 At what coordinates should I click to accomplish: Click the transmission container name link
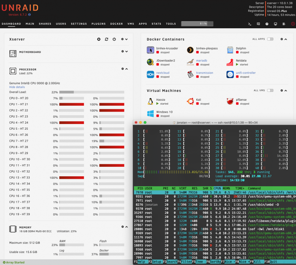point(205,73)
